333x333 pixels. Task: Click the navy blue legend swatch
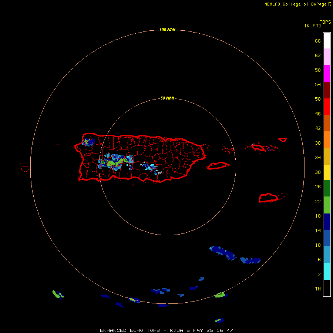point(327,222)
